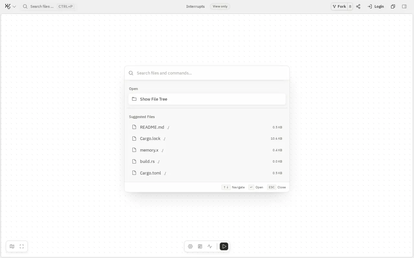
Task: Open the top bar Search files box
Action: 48,6
